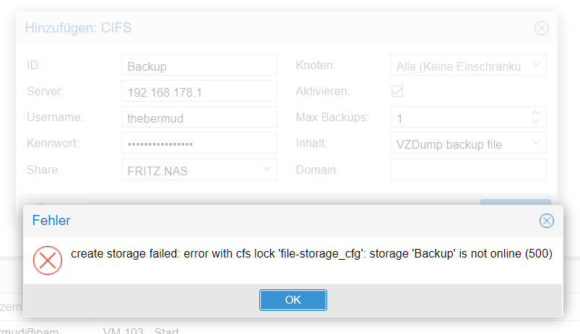The height and width of the screenshot is (334, 580).
Task: Open the Inhalt dropdown arrow
Action: 536,143
